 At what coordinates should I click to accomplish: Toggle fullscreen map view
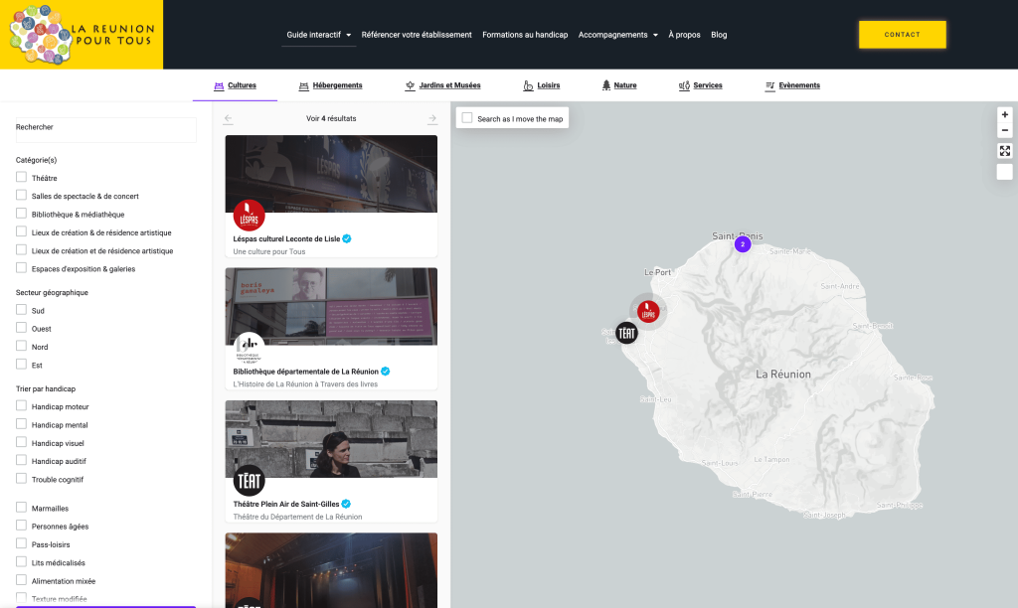coord(1004,151)
